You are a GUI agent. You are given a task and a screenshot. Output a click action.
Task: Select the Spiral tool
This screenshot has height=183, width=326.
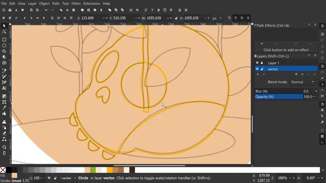4,63
